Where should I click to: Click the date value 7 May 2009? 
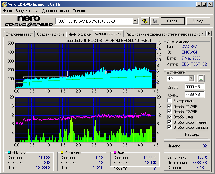click(x=191, y=58)
